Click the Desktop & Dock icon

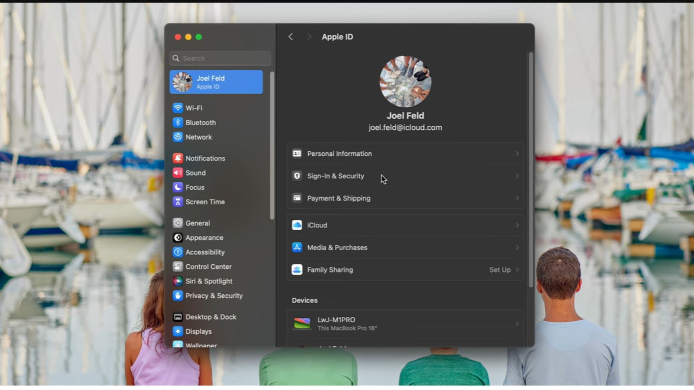[177, 317]
